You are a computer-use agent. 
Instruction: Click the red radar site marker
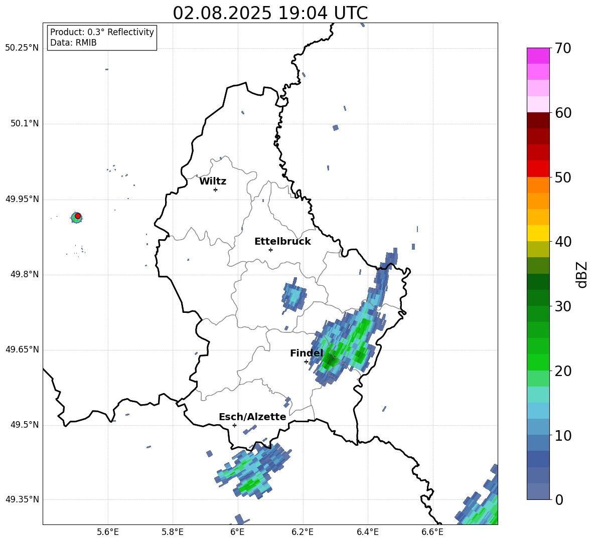coord(78,216)
